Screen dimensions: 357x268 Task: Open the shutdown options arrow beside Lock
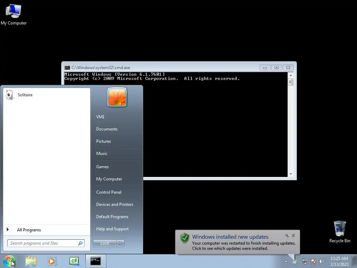coord(120,243)
